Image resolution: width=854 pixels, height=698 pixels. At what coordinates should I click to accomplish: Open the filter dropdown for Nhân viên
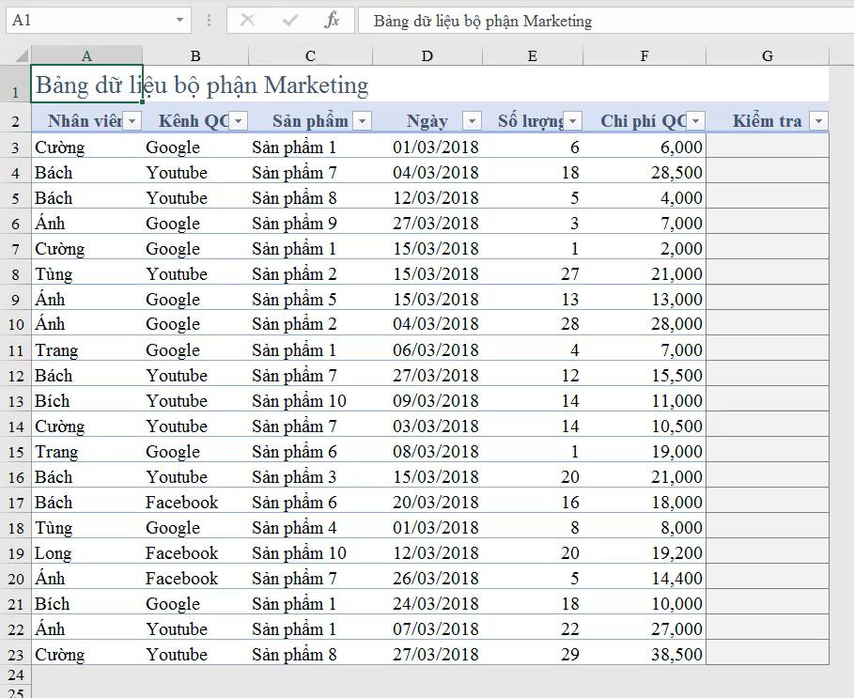[x=132, y=121]
